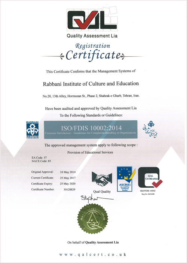
Task: Click the "Certificate Expiry:" label
Action: (x=42, y=184)
